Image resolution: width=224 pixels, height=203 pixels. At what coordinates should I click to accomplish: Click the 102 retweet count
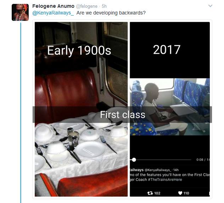(157, 193)
